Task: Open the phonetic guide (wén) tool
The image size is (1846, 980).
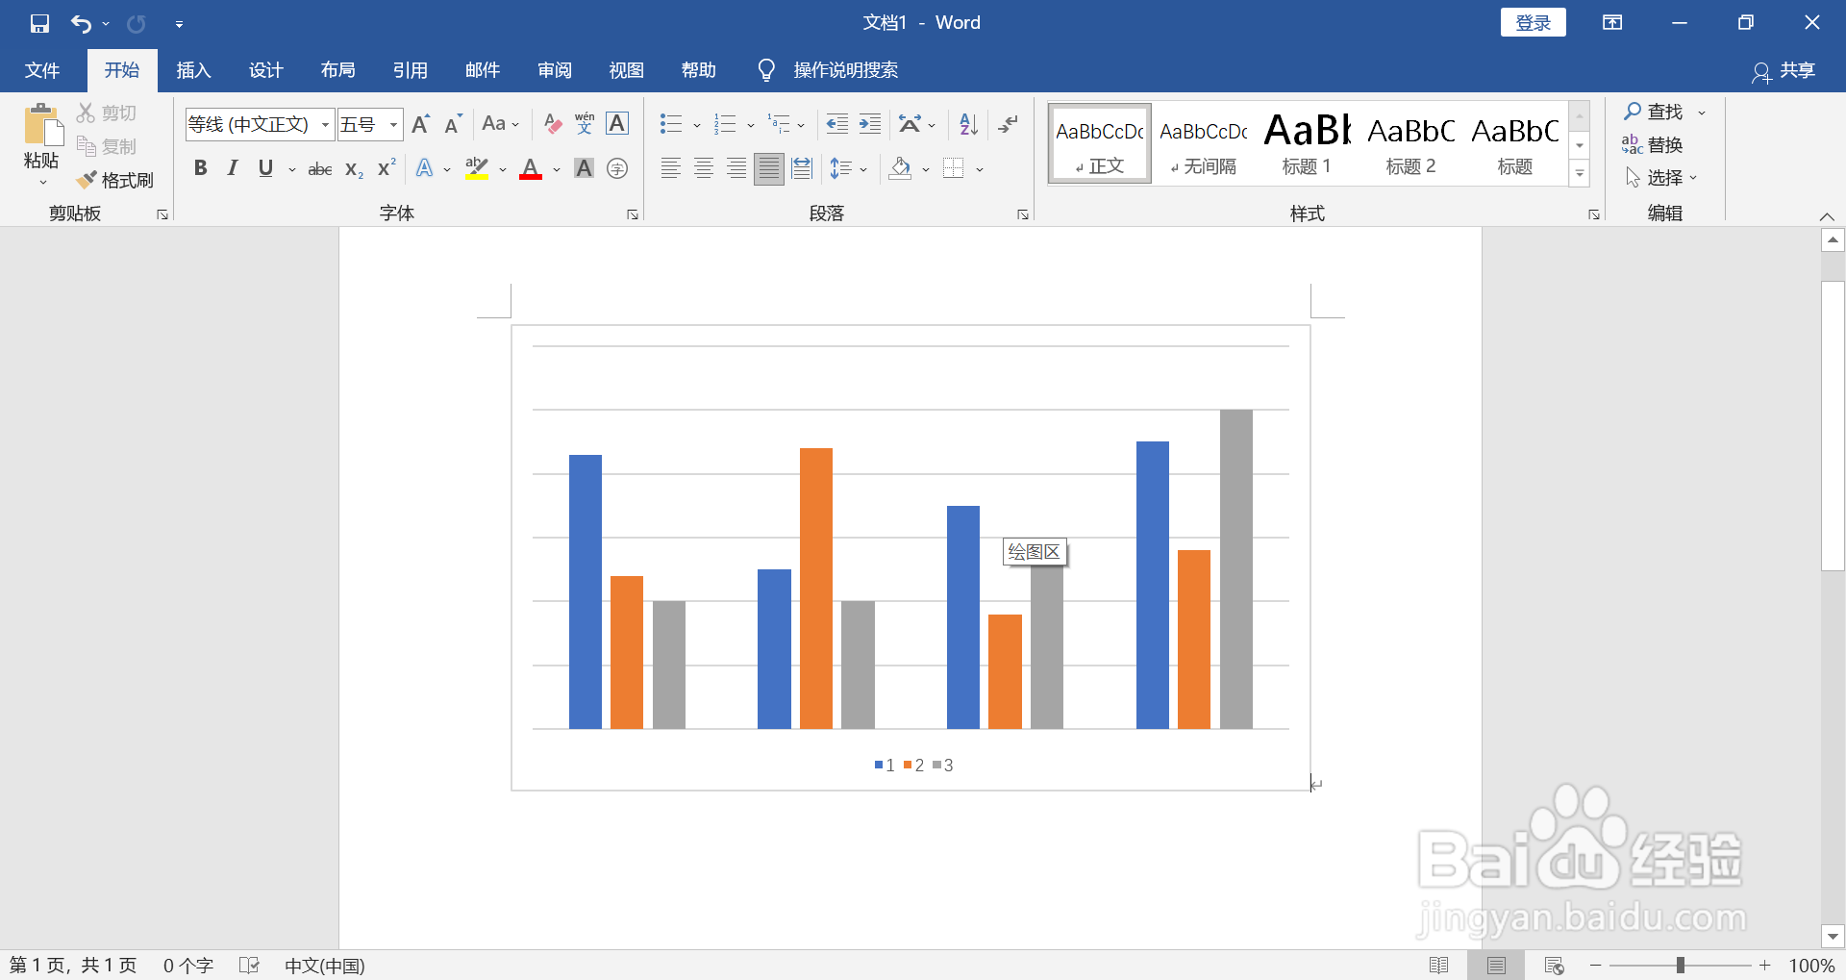Action: click(x=585, y=124)
